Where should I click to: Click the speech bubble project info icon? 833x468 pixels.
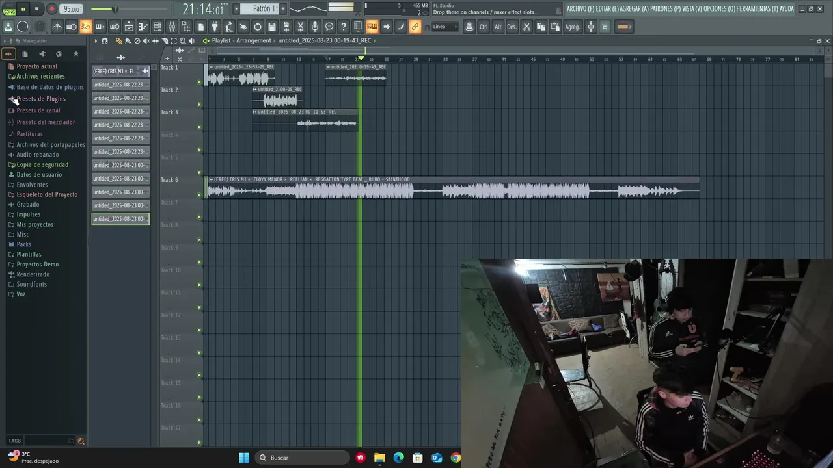click(329, 27)
